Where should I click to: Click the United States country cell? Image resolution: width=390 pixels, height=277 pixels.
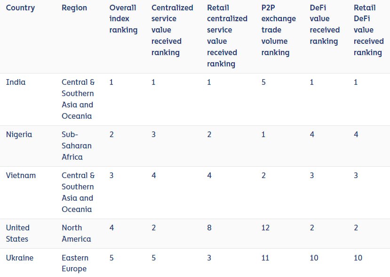(x=18, y=233)
